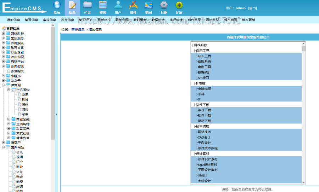Expand the 微商户 tree node
This screenshot has width=319, height=192.
(x=3, y=142)
